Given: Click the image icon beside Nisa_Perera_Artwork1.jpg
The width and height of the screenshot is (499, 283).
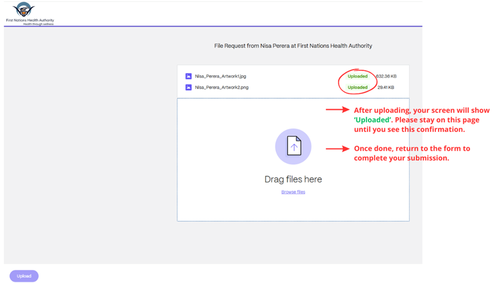Looking at the screenshot, I should tap(189, 76).
